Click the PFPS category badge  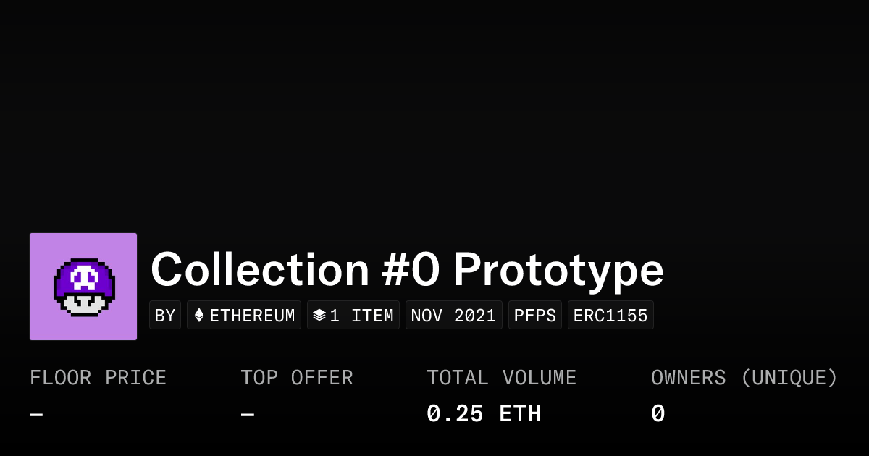pos(535,314)
